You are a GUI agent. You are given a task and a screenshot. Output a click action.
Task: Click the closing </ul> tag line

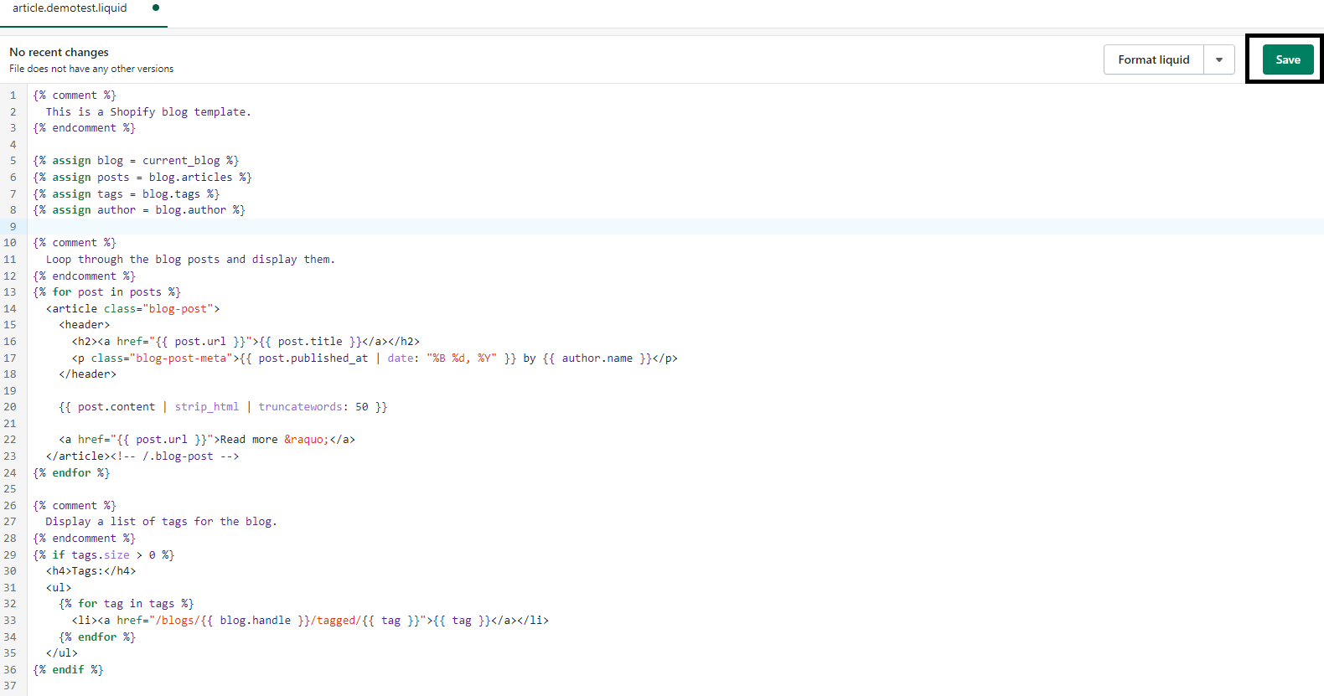click(x=62, y=653)
